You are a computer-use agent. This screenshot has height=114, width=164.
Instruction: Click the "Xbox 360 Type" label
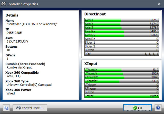[17, 81]
